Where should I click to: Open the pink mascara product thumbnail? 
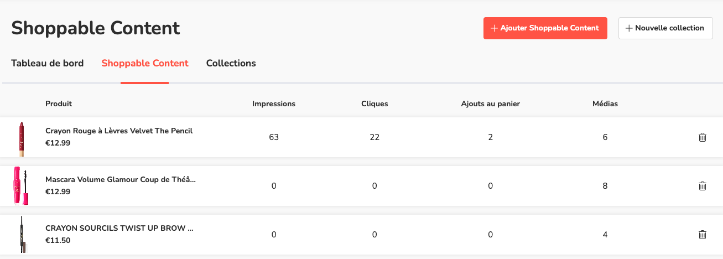coord(21,186)
